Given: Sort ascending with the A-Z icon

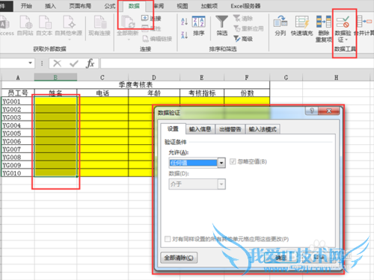Looking at the screenshot, I should [184, 22].
